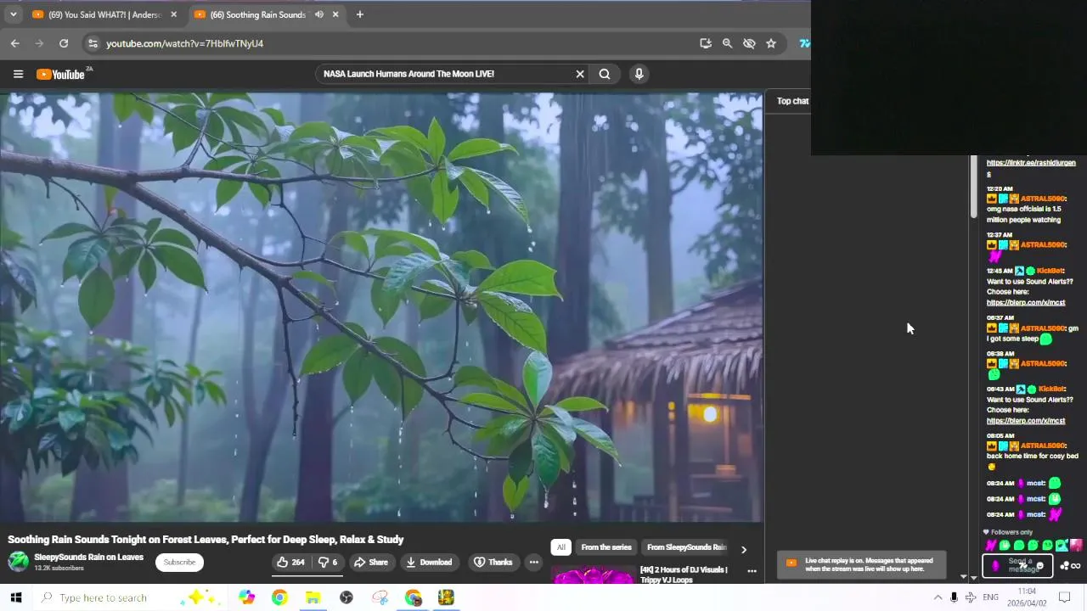Screen dimensions: 1087x611
Task: Select the 'All' filter chip
Action: click(x=560, y=547)
